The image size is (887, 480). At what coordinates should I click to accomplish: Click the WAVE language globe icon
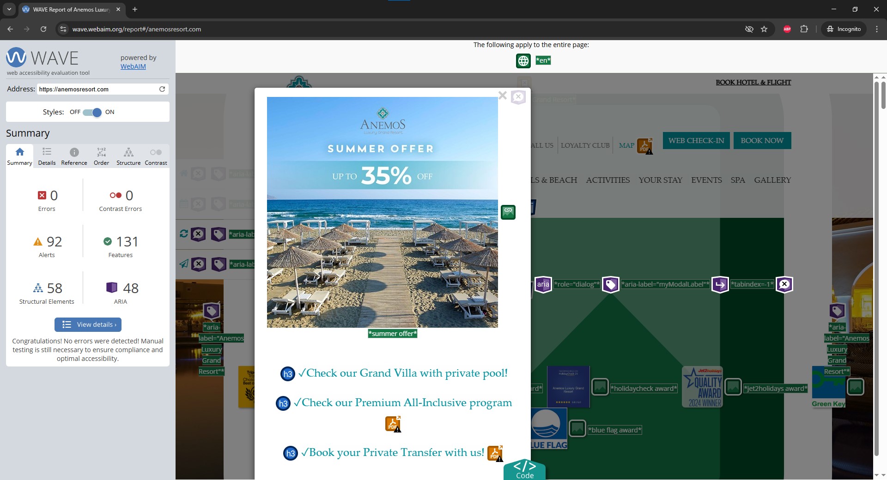[x=523, y=60]
